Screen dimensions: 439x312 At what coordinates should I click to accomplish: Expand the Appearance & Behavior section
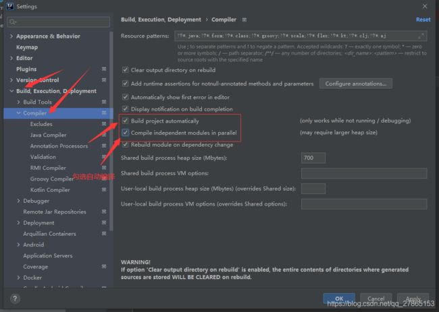[x=11, y=36]
